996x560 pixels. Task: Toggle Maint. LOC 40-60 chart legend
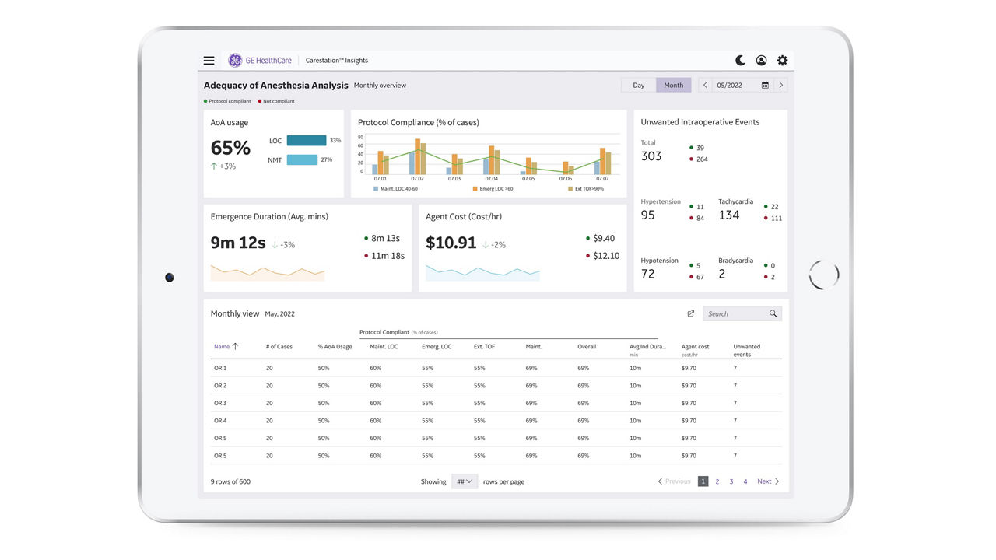coord(397,189)
